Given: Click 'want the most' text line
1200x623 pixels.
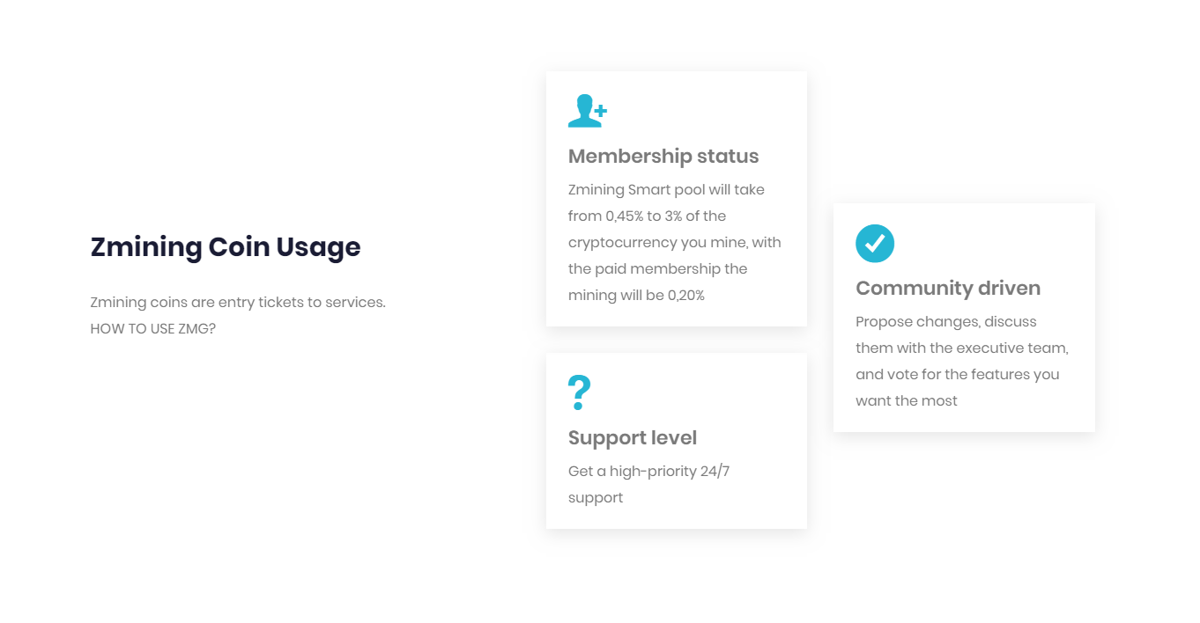Looking at the screenshot, I should point(907,400).
